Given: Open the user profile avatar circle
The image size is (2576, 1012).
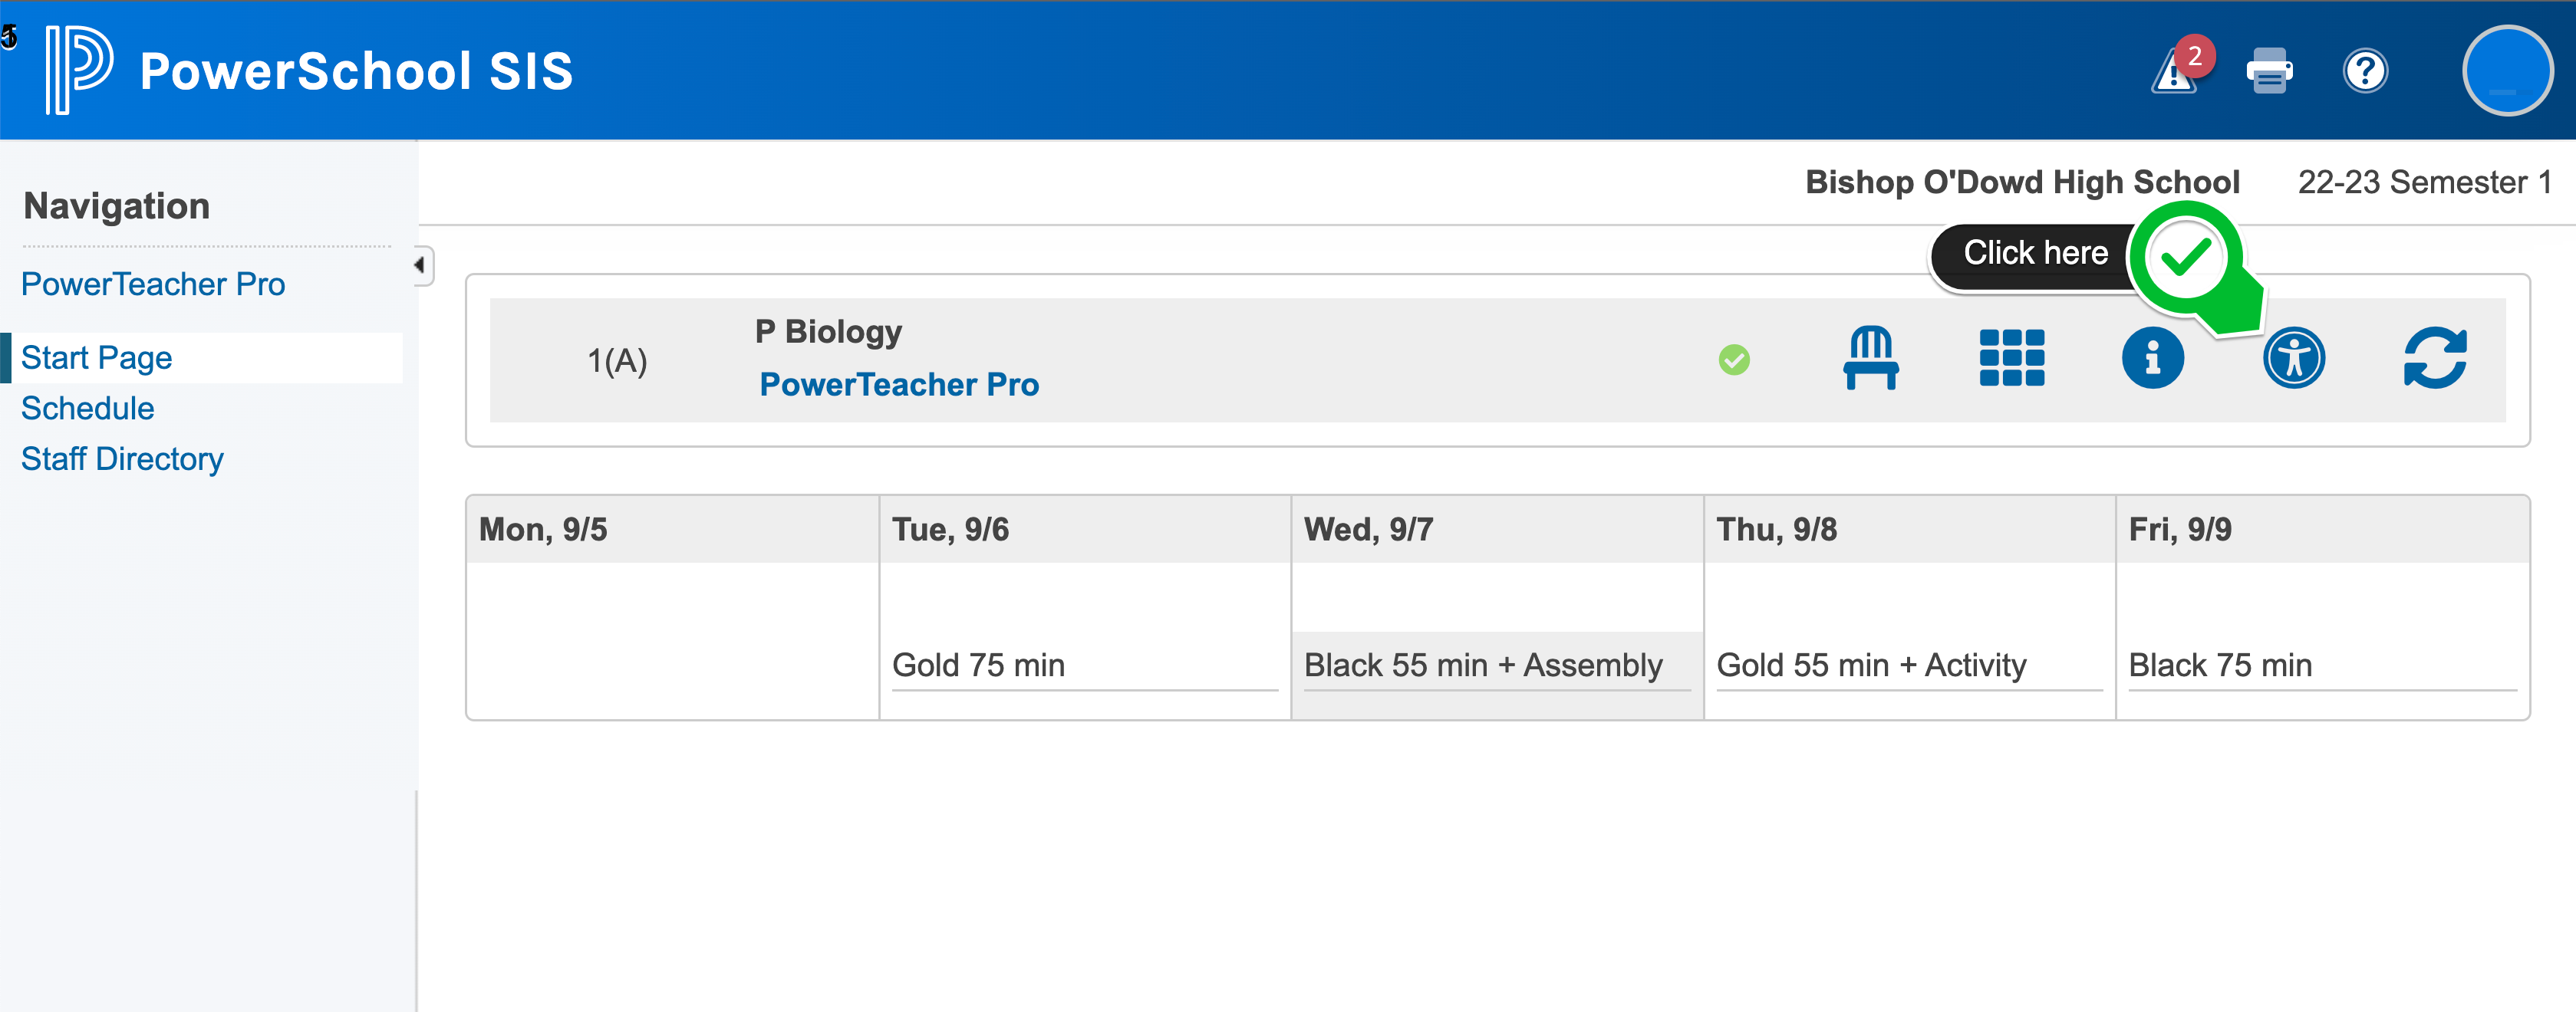Looking at the screenshot, I should point(2507,71).
